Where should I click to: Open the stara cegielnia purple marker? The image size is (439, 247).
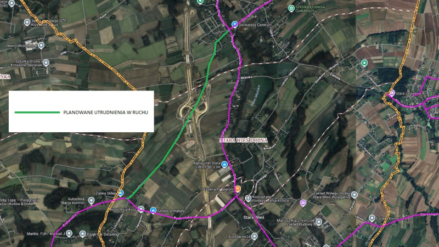pos(392,93)
